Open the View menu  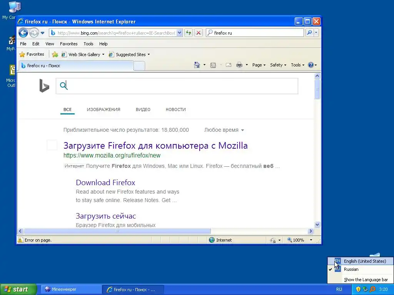[50, 44]
